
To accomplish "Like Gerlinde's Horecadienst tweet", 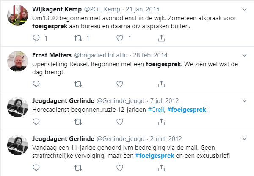I will (x=120, y=122).
